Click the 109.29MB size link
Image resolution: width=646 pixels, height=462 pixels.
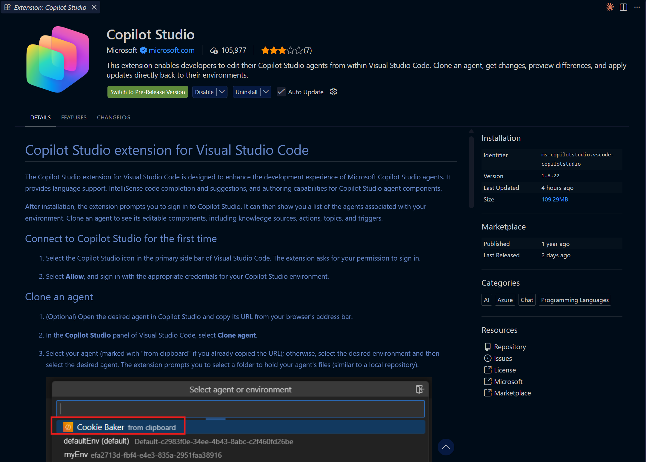point(555,199)
